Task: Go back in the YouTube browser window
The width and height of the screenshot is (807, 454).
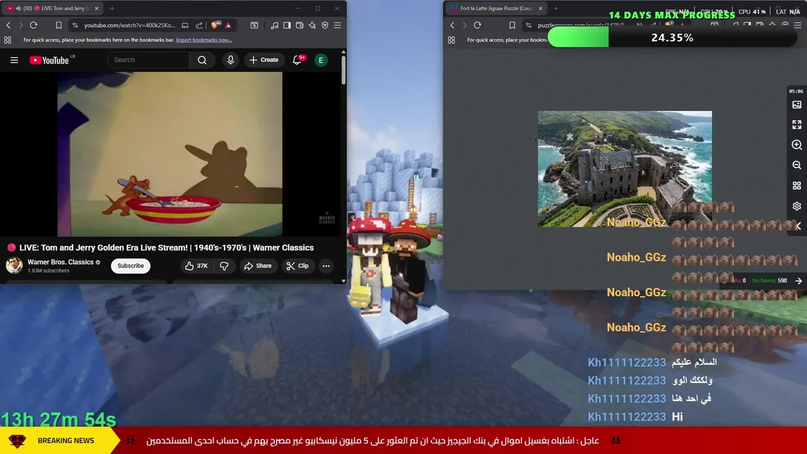Action: (x=8, y=25)
